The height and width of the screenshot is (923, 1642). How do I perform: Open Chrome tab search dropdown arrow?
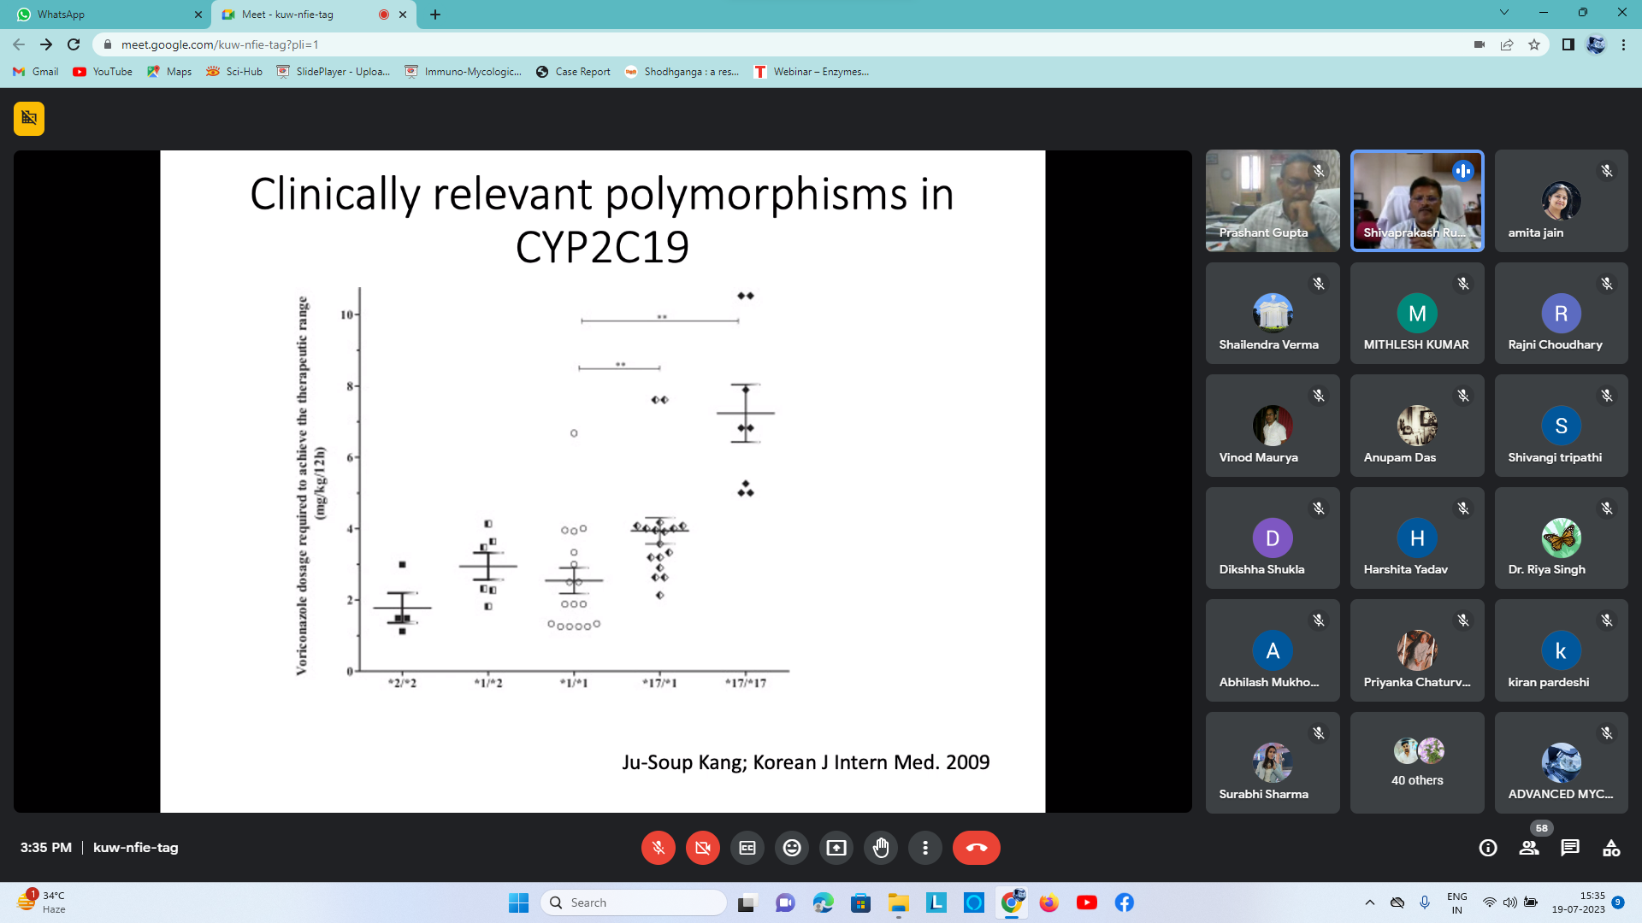pyautogui.click(x=1504, y=13)
